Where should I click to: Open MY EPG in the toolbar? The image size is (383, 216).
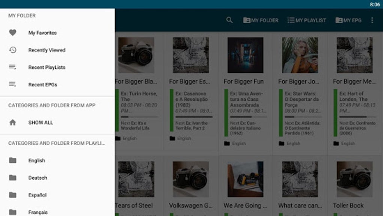(348, 20)
